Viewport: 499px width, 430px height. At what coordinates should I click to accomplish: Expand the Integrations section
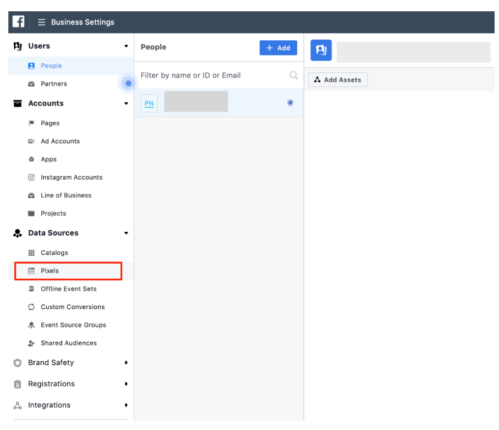pyautogui.click(x=126, y=405)
